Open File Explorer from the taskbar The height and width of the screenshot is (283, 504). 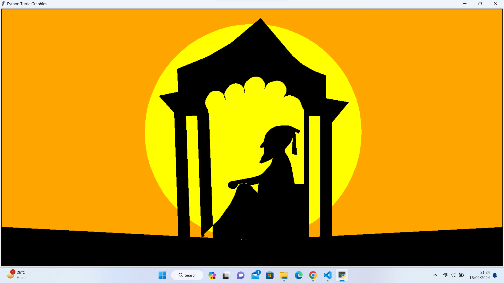[284, 275]
